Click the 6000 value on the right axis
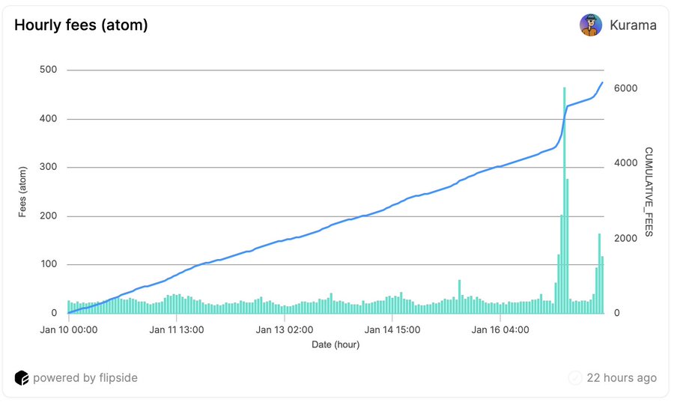Image resolution: width=674 pixels, height=402 pixels. (x=625, y=88)
